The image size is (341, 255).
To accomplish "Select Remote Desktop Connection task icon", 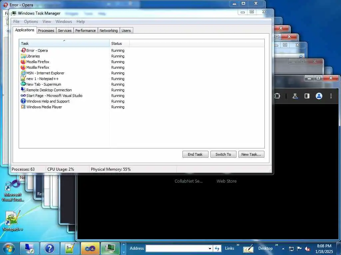I will click(23, 90).
